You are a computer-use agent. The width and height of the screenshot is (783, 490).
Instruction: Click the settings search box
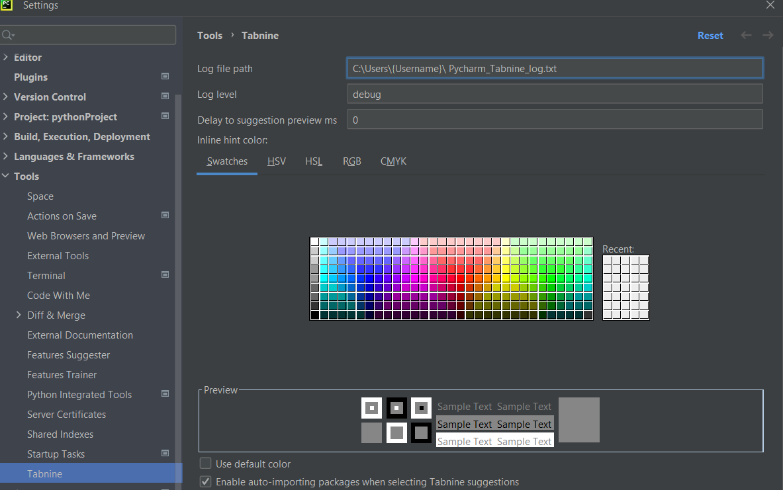[88, 35]
